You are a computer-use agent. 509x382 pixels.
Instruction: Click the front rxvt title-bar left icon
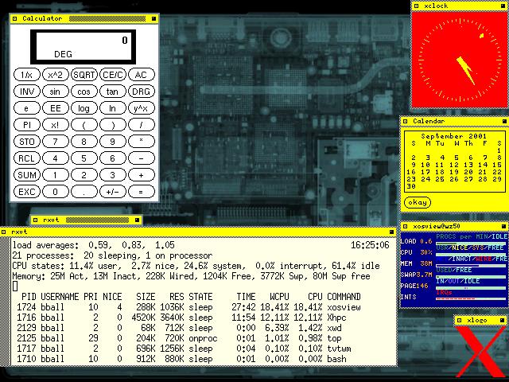[3, 232]
